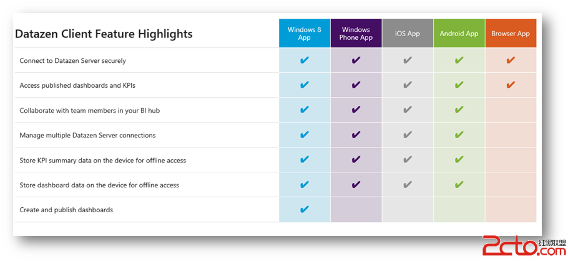The image size is (568, 262).
Task: Click blue checkmark for Store KPI summary data
Action: (x=305, y=159)
